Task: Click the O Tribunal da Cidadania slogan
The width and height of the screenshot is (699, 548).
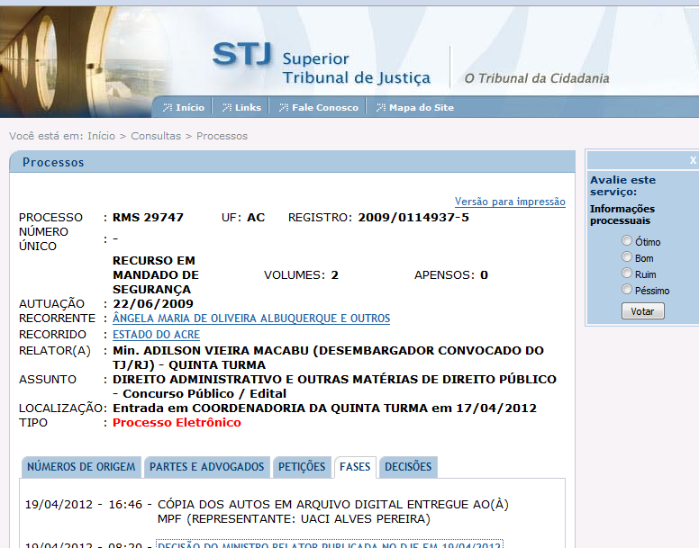Action: coord(537,78)
